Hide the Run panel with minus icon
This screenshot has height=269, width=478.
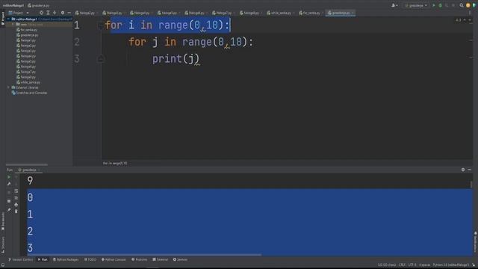[x=470, y=170]
